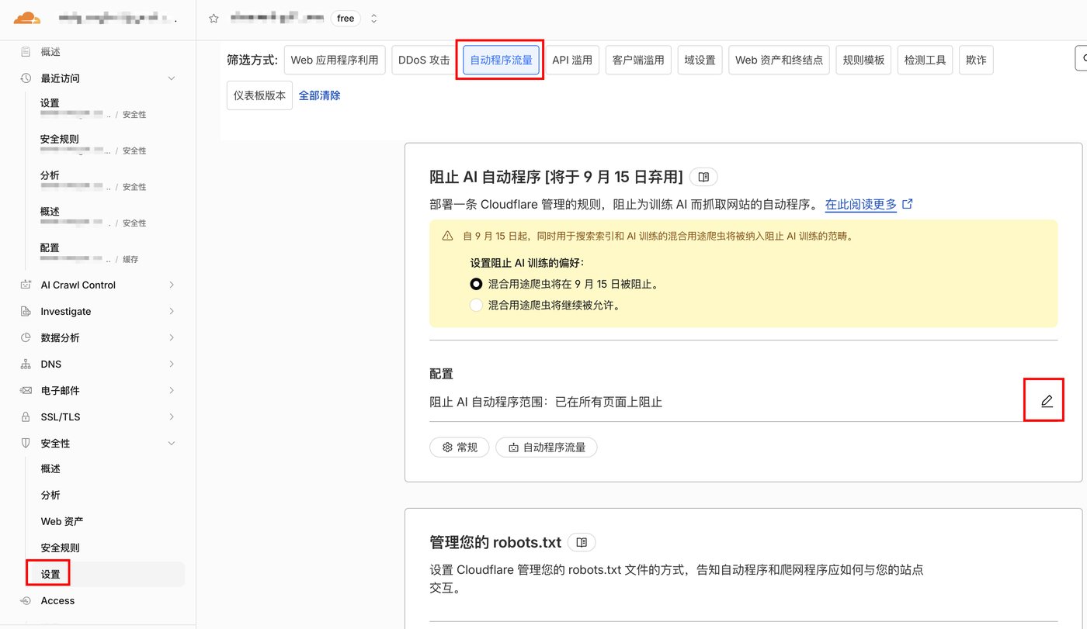Open the domain switcher up-down arrows
This screenshot has height=629, width=1087.
click(x=373, y=18)
